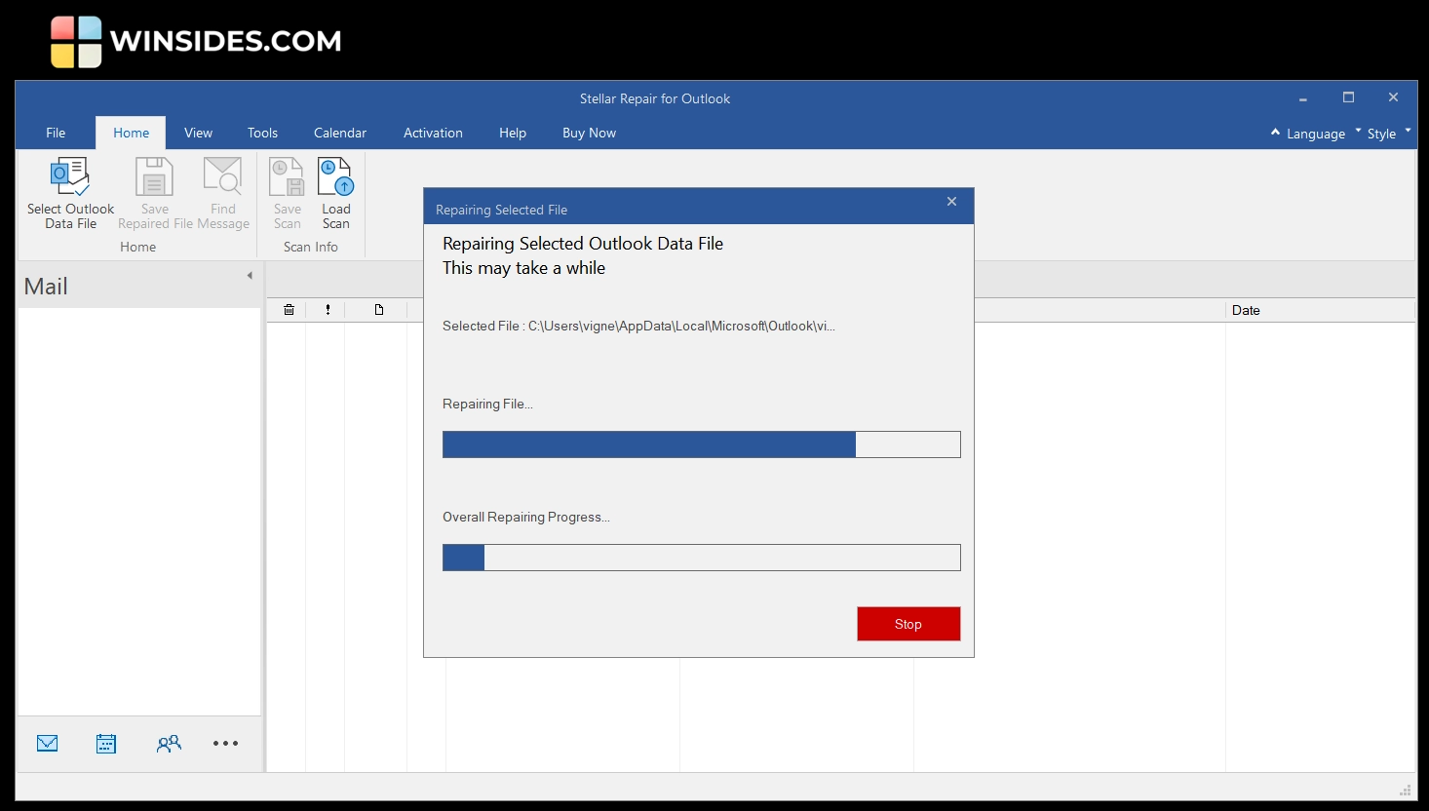The height and width of the screenshot is (811, 1429).
Task: Click the importance exclamation column header
Action: 328,310
